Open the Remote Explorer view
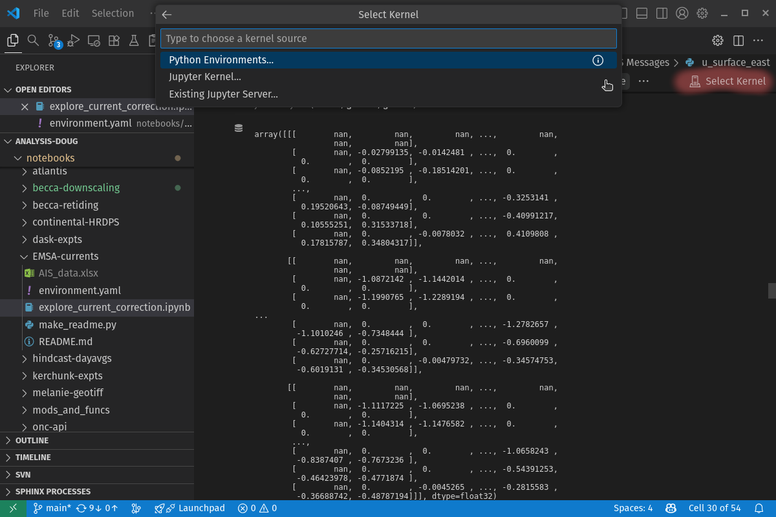The width and height of the screenshot is (776, 517). point(94,41)
